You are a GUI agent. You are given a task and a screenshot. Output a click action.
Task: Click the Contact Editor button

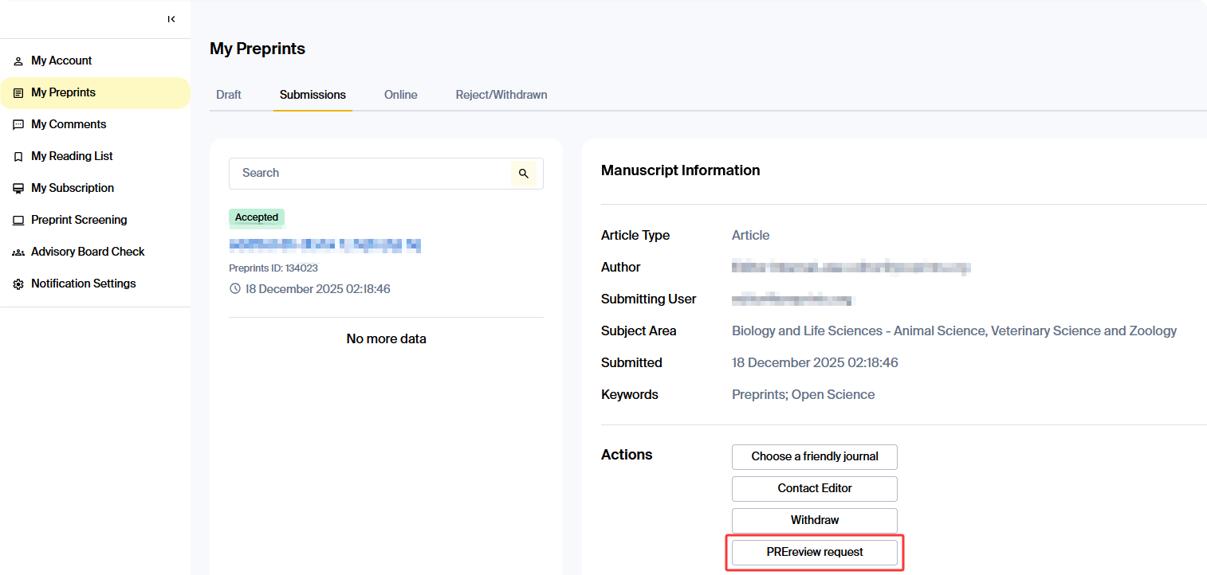click(x=814, y=489)
